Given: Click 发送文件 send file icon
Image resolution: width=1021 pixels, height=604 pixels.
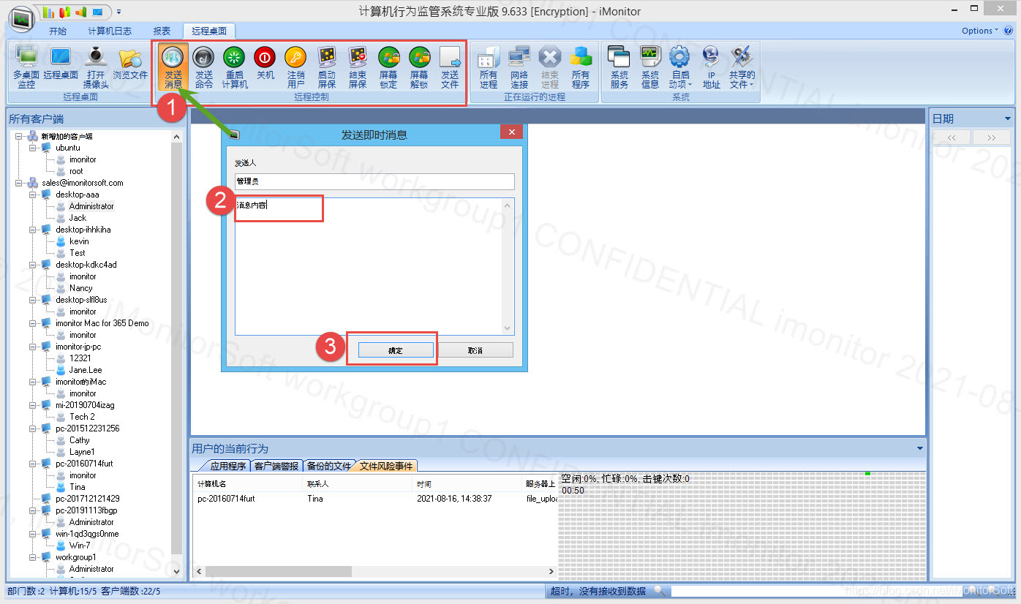Looking at the screenshot, I should 449,67.
